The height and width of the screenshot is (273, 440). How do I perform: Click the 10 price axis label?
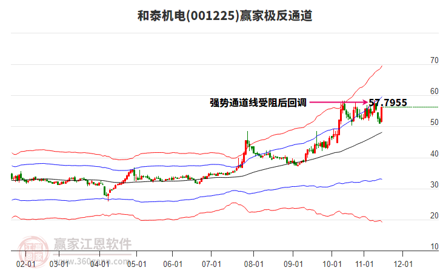tap(434, 246)
